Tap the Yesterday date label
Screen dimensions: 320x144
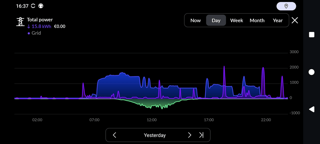pos(155,135)
